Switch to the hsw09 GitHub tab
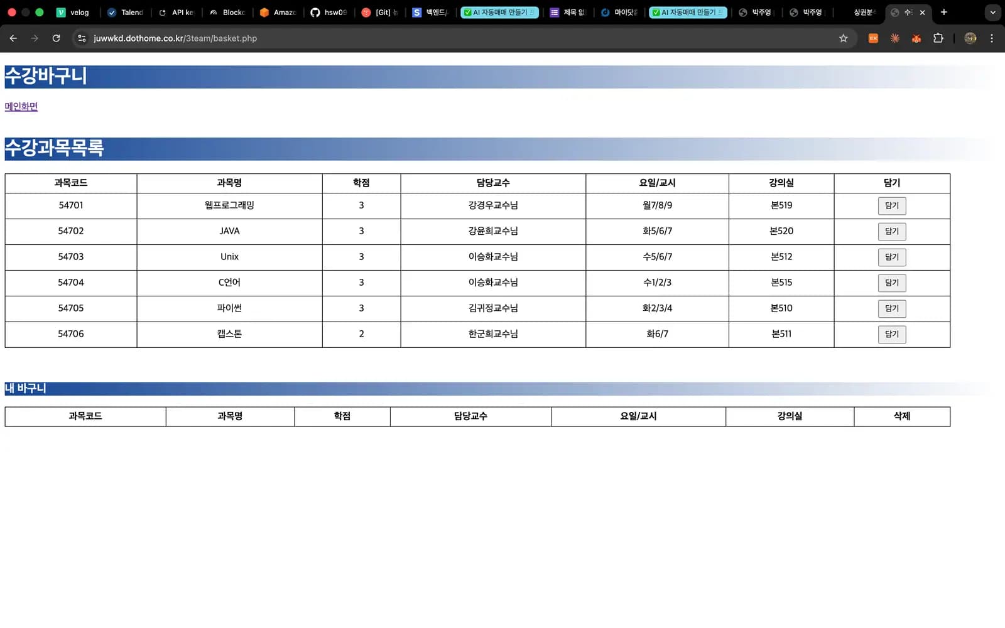This screenshot has width=1005, height=628. tap(329, 12)
